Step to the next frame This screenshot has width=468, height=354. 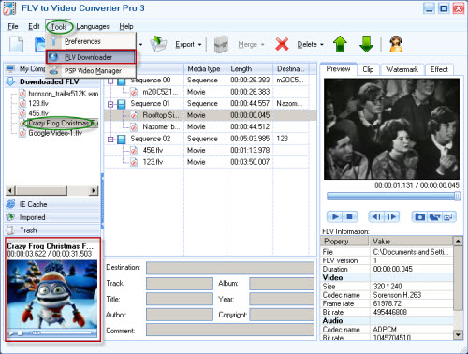[392, 216]
